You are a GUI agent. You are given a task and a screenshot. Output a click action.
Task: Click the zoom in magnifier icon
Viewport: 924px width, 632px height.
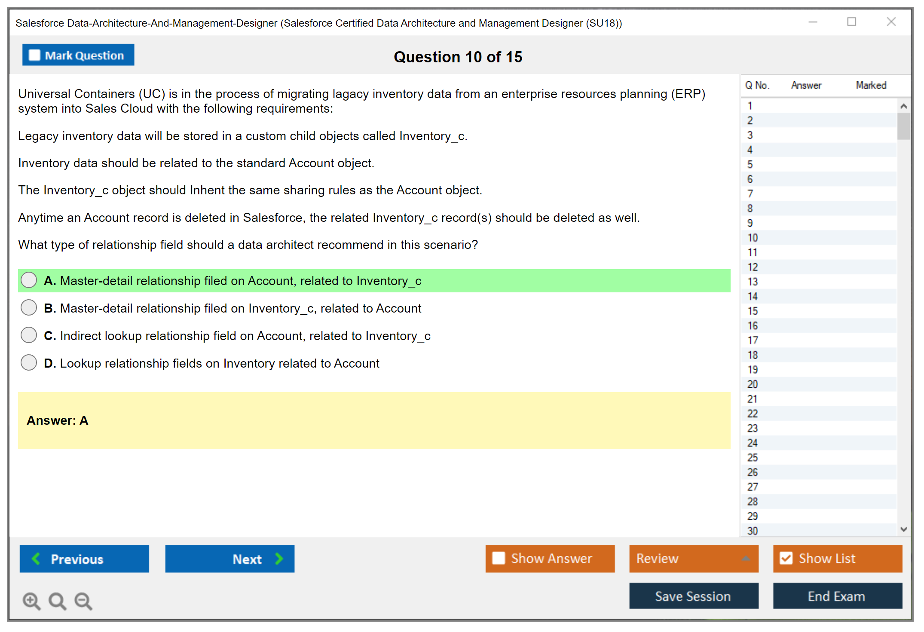pyautogui.click(x=31, y=601)
